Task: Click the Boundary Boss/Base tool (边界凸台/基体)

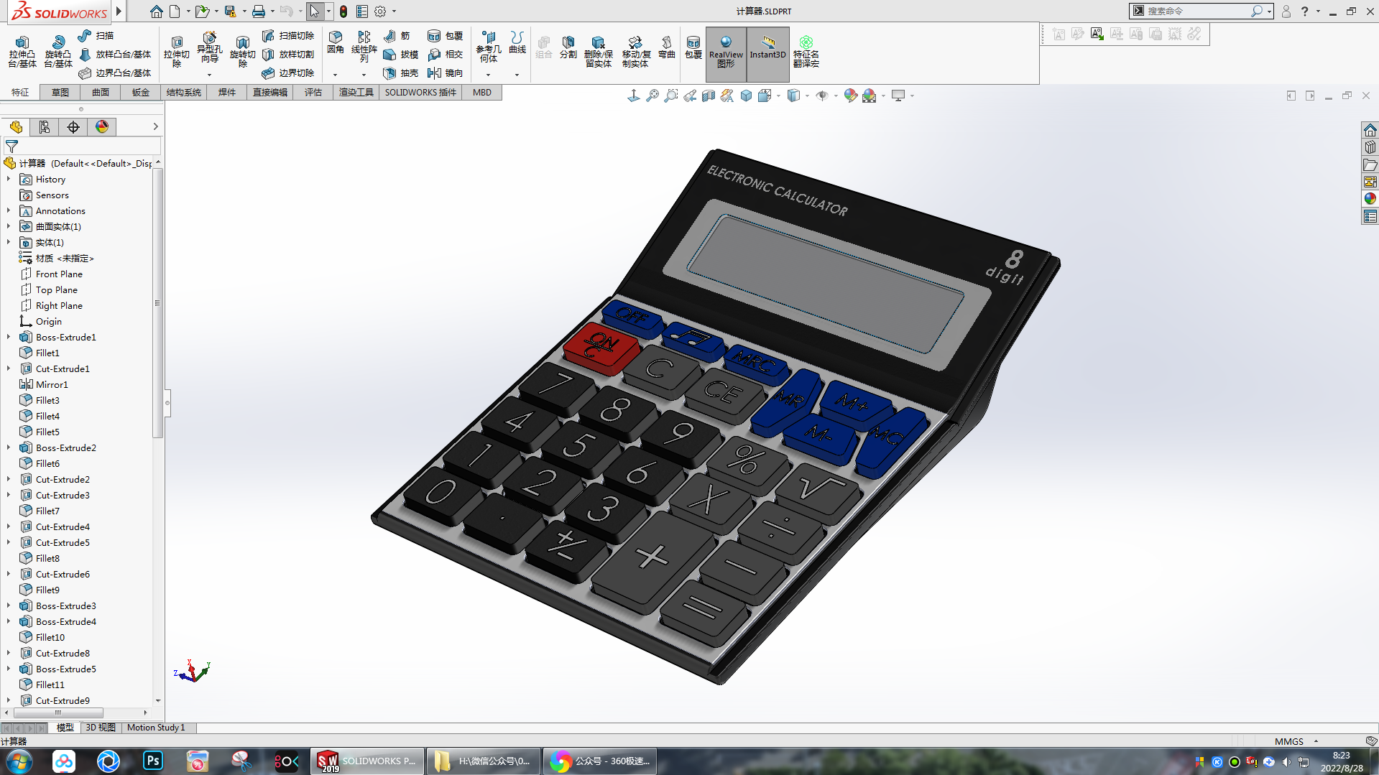Action: 116,73
